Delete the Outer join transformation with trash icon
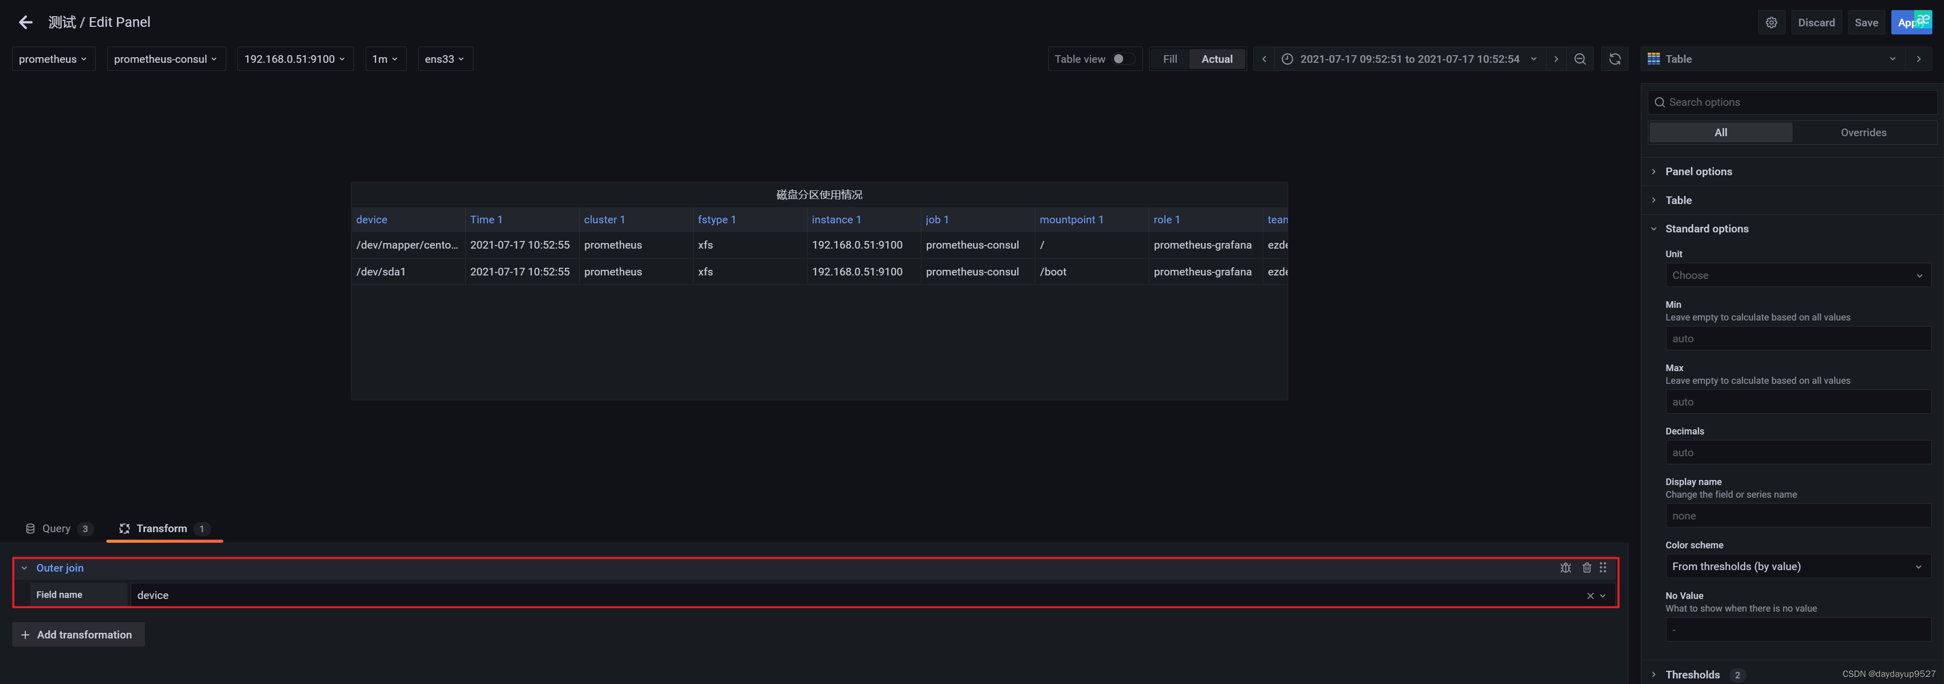1944x684 pixels. pos(1586,568)
